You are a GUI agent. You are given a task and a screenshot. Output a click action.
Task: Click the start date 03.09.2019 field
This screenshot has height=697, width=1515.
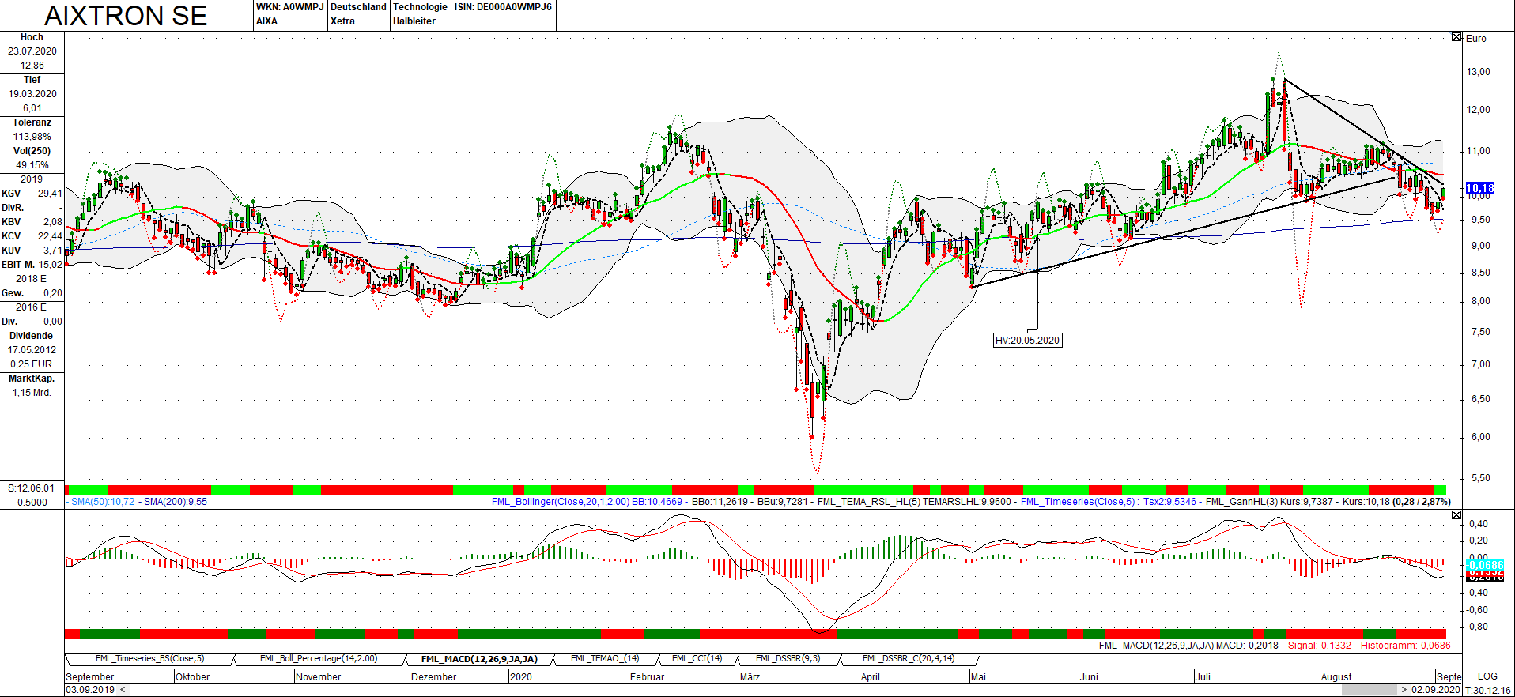point(90,690)
